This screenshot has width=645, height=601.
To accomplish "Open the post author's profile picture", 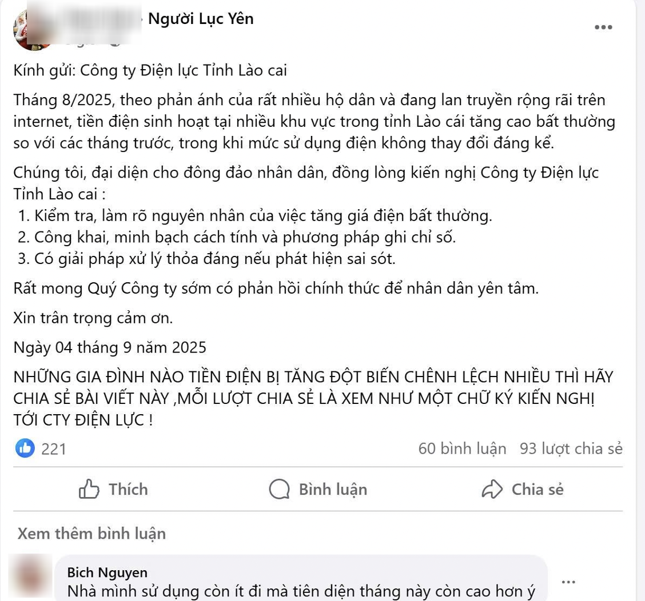I will (33, 29).
